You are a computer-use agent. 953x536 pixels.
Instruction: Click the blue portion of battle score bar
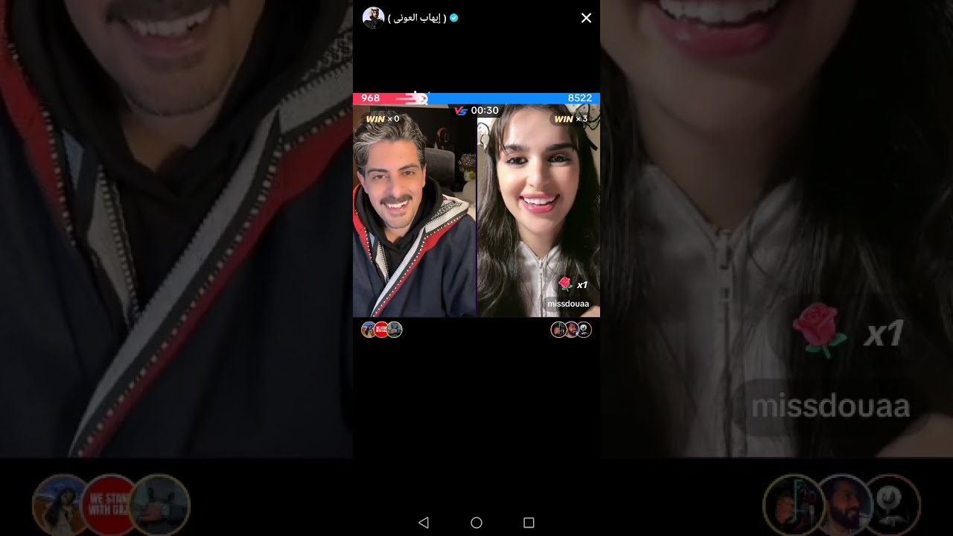coord(514,98)
